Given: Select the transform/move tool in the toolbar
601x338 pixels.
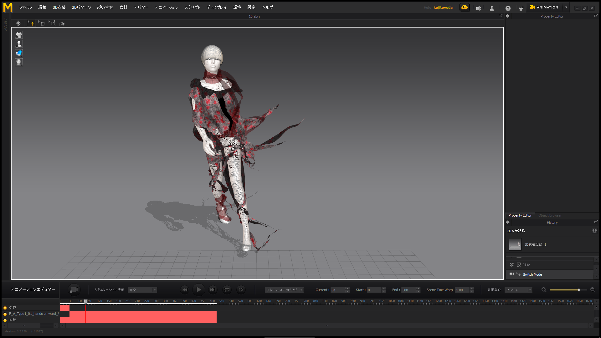Looking at the screenshot, I should click(31, 23).
